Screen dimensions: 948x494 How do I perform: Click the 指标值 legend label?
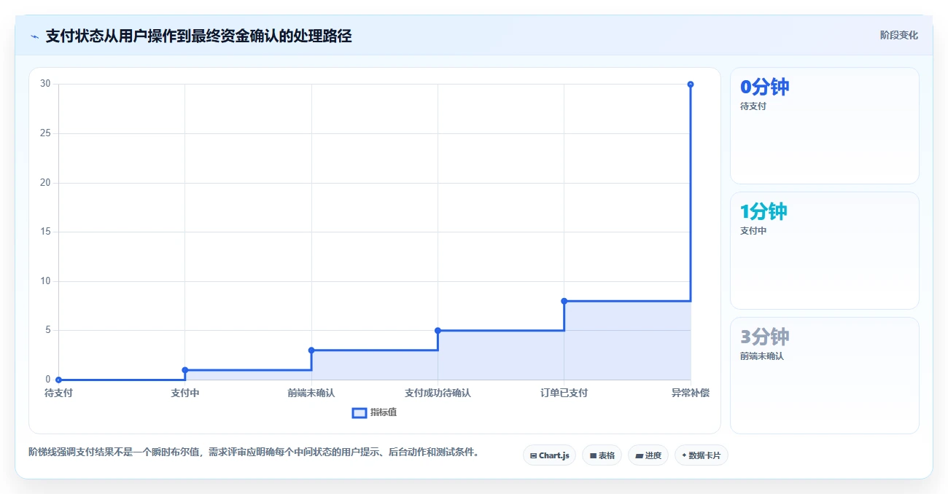point(384,413)
